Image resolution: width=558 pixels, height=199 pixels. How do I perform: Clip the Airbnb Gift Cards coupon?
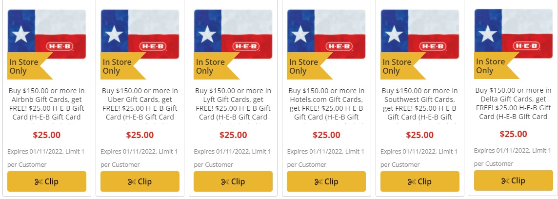[47, 181]
